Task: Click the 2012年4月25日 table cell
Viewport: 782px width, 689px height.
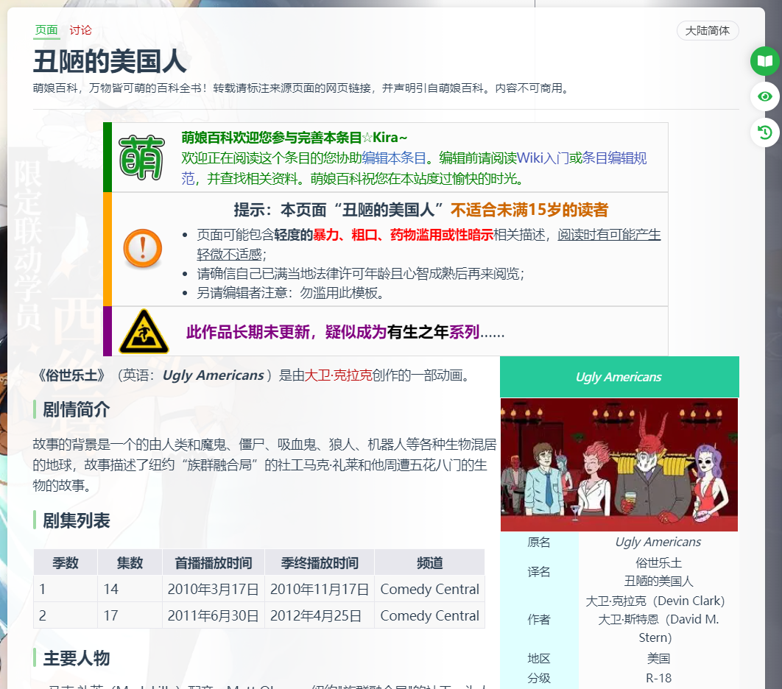Action: [x=319, y=615]
